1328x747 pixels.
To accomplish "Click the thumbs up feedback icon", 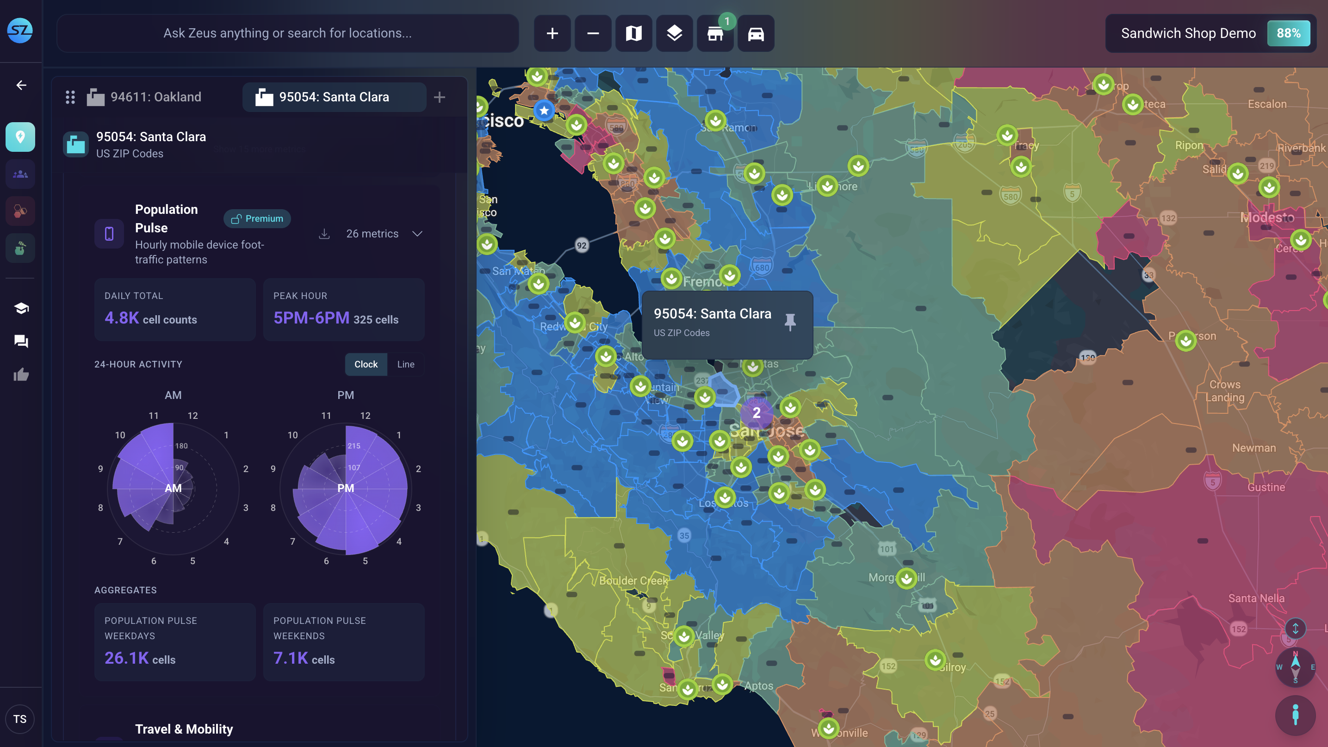I will coord(21,375).
